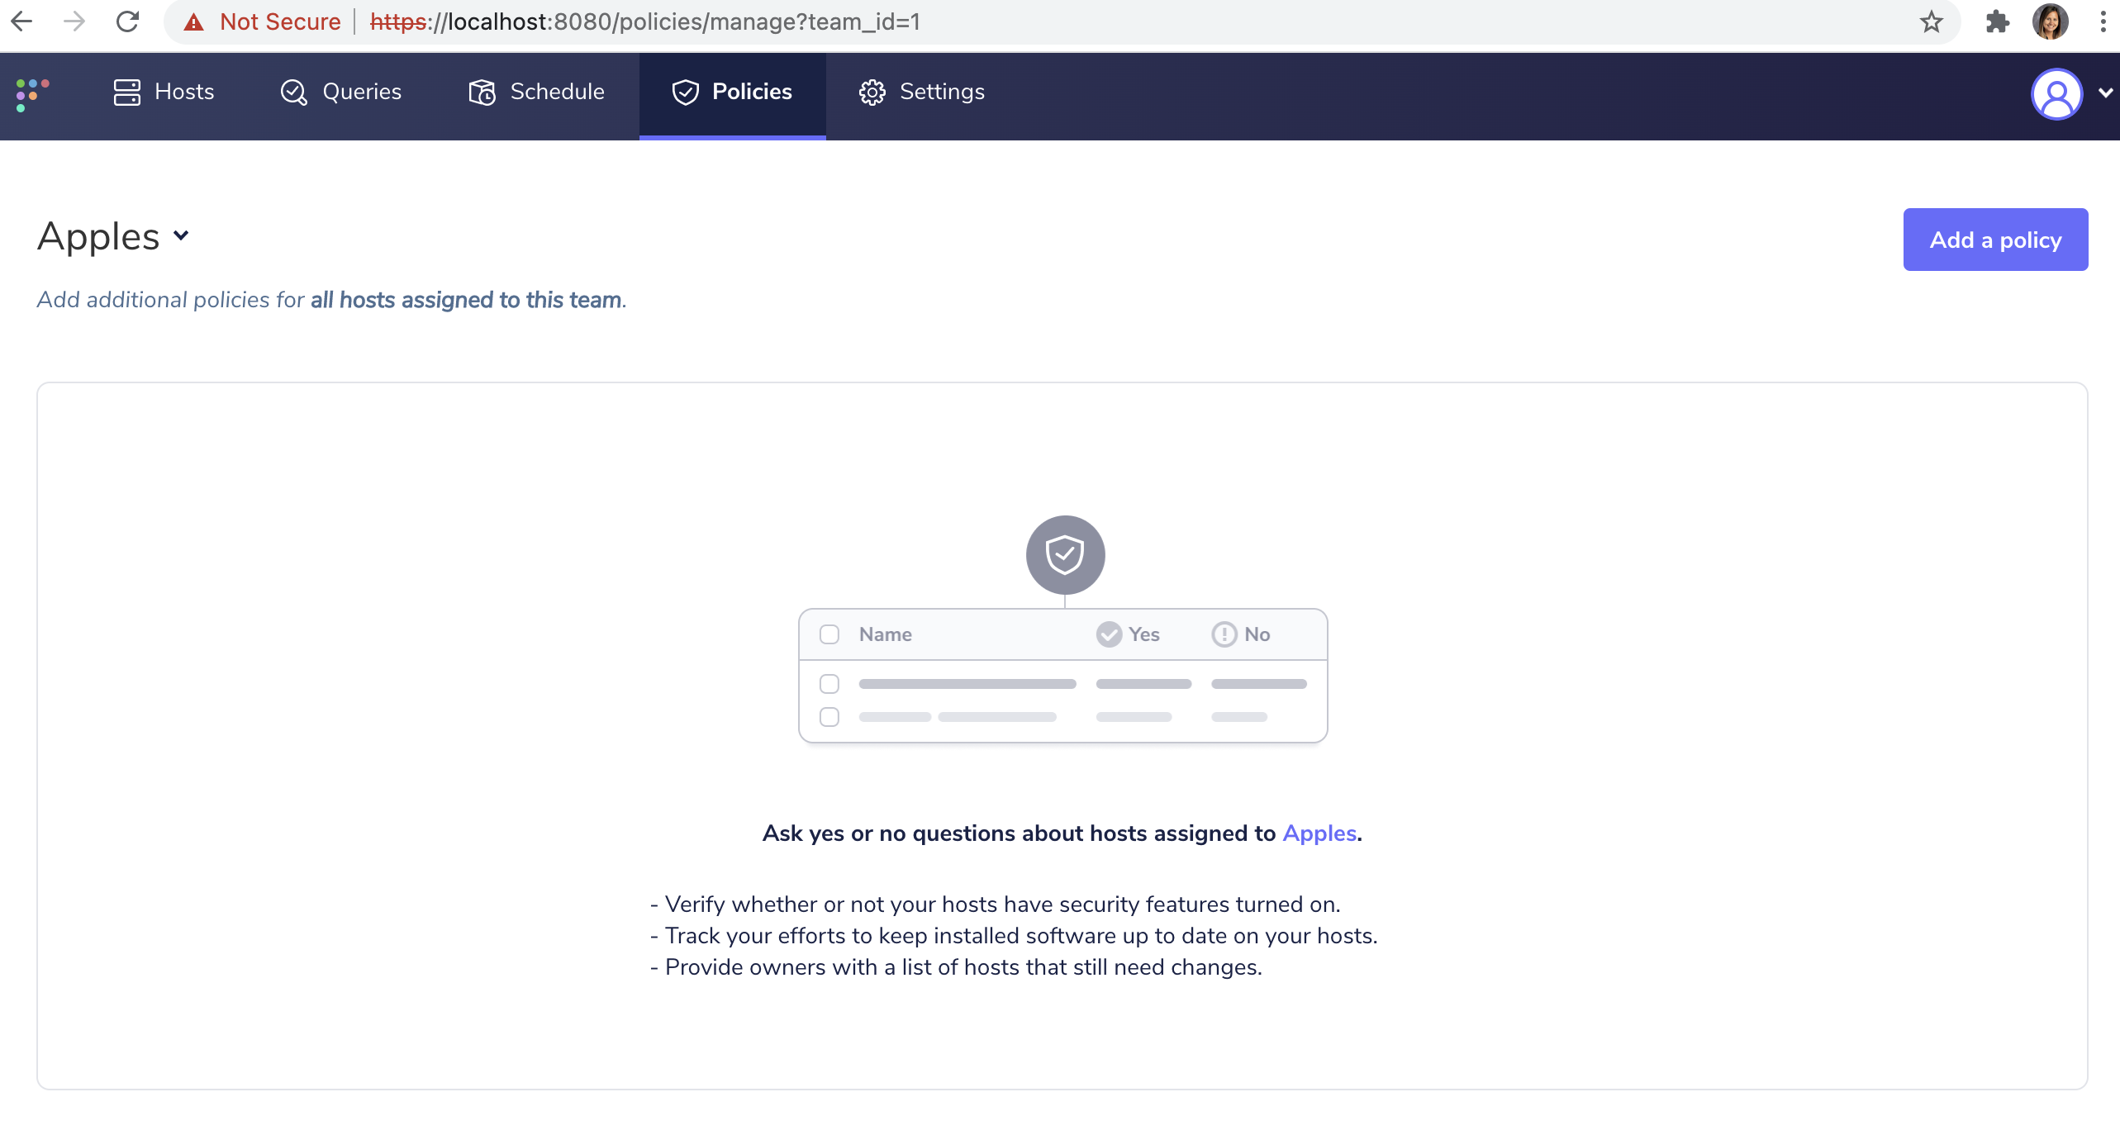The width and height of the screenshot is (2120, 1130).
Task: Click the Hosts server icon
Action: tap(127, 93)
